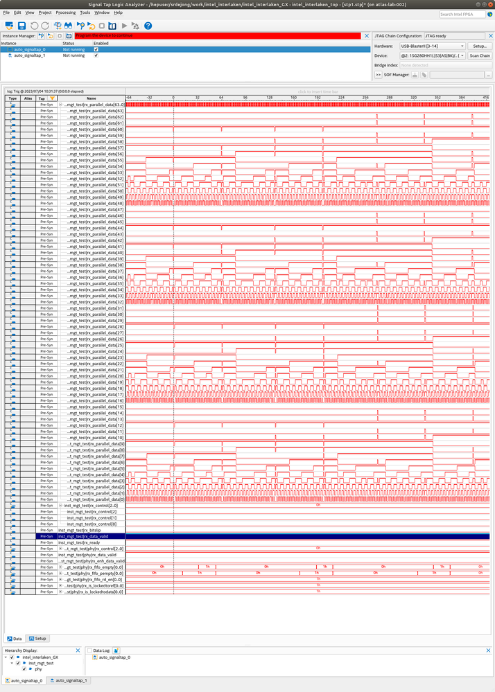The width and height of the screenshot is (495, 692).
Task: Click the first toolbar icon with orange arrow
Action: (x=9, y=26)
